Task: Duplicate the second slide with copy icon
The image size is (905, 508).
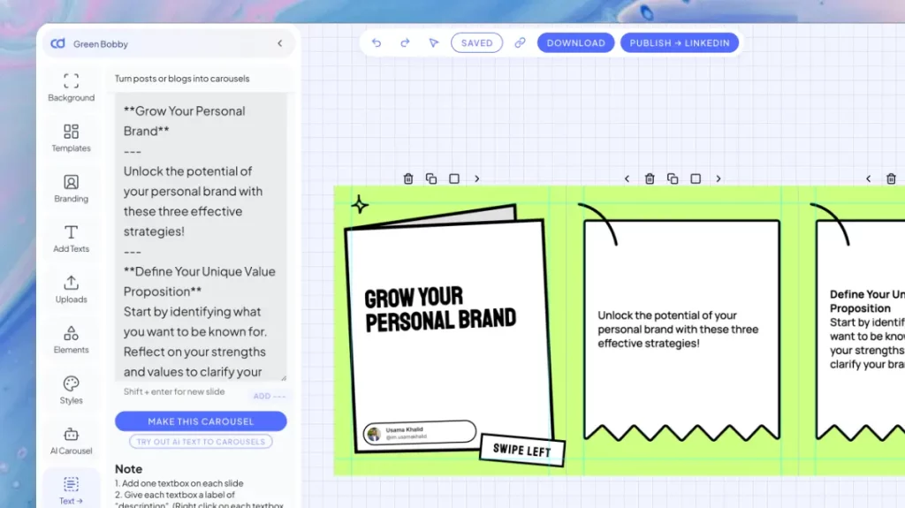Action: 673,178
